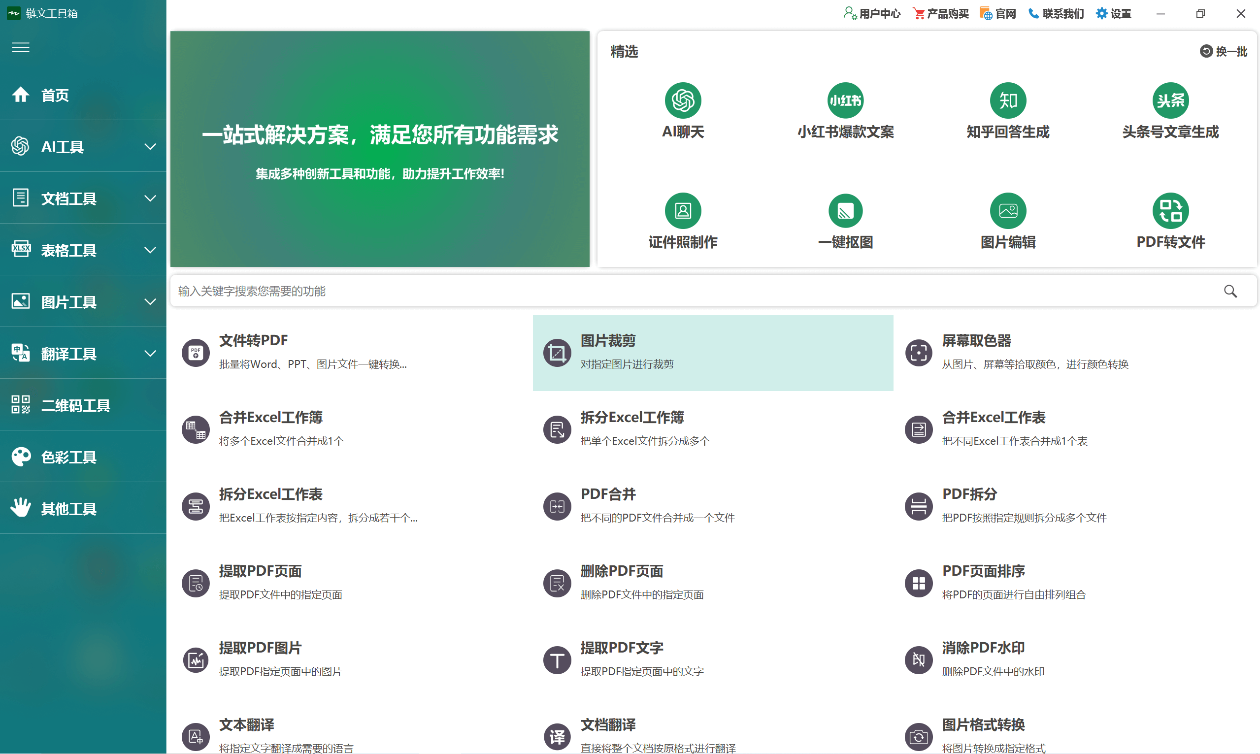
Task: Open 用户中心 user center
Action: tap(872, 13)
